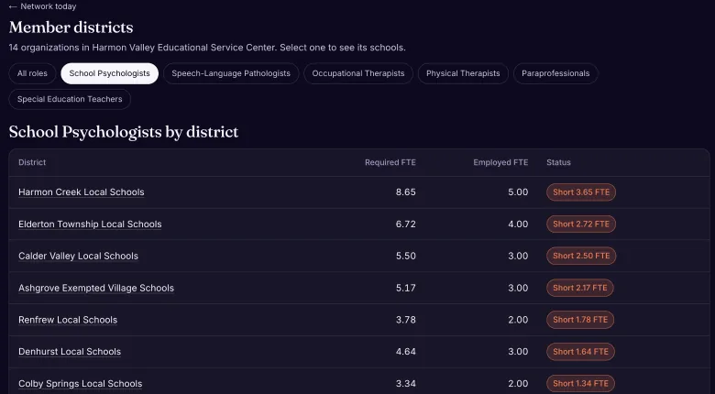Image resolution: width=715 pixels, height=394 pixels.
Task: Click the Short 1.64 FTE badge
Action: [x=581, y=352]
